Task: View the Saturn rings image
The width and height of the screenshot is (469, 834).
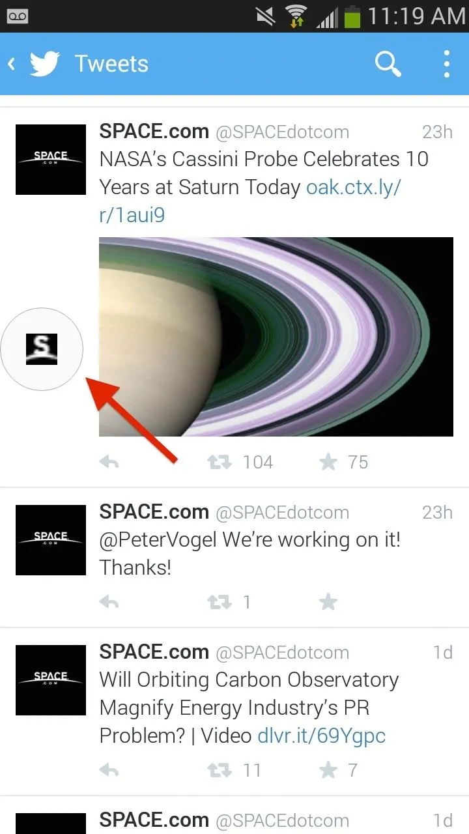Action: pos(276,337)
